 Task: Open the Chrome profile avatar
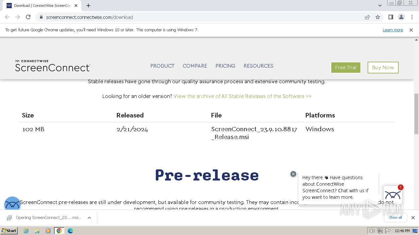[401, 17]
